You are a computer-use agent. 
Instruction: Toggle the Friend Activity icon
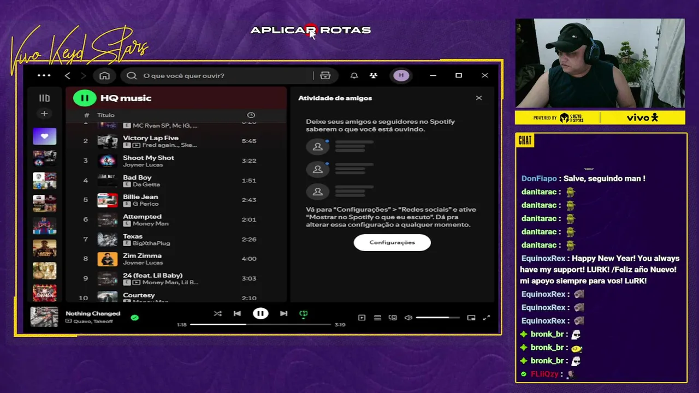tap(374, 75)
